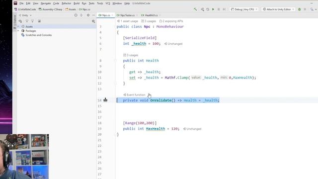
Task: Click the locate/select opened file target icon
Action: point(76,15)
